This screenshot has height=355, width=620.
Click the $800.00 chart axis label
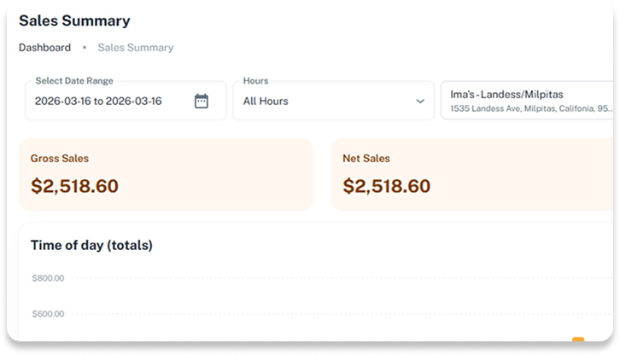click(48, 278)
